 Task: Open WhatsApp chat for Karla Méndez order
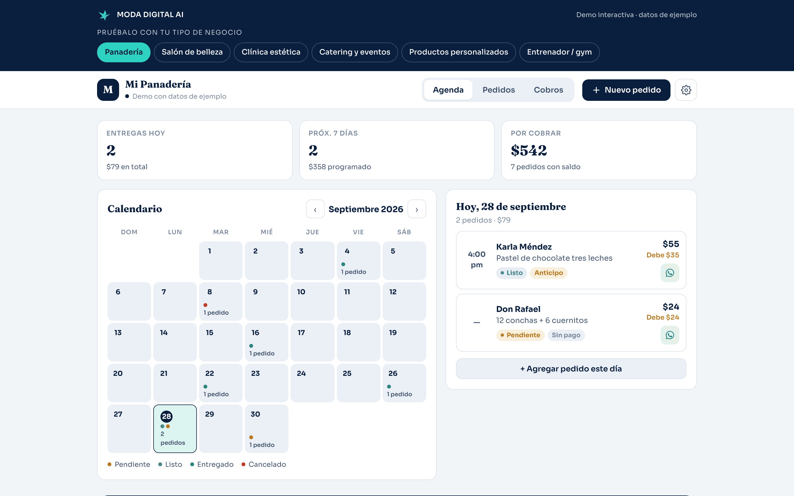(x=670, y=273)
